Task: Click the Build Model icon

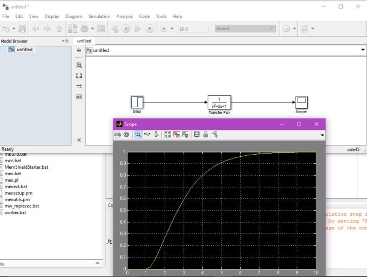Action: tap(304, 29)
